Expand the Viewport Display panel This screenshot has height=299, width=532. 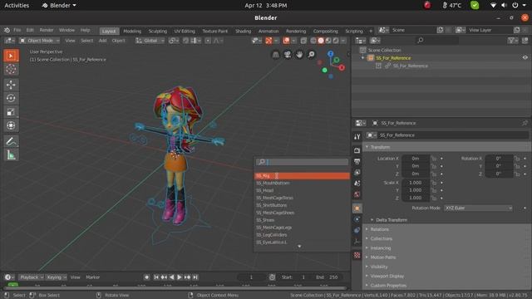coord(387,276)
